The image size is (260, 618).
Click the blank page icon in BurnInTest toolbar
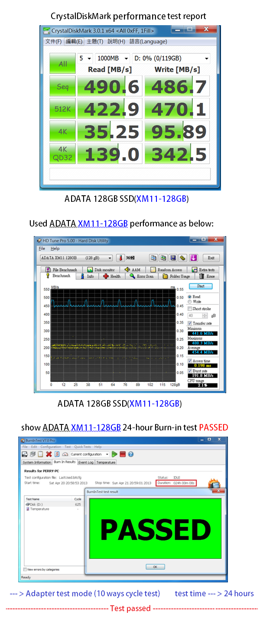point(40,454)
